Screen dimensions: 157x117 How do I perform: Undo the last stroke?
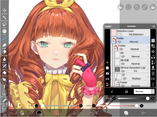tap(91, 113)
